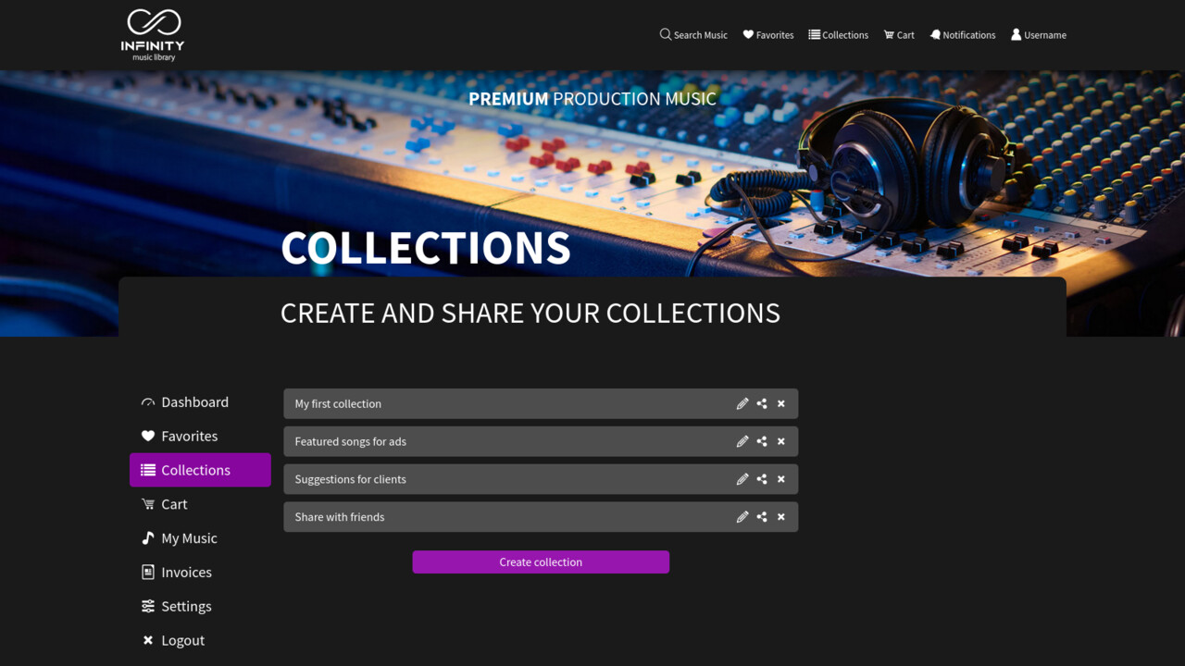
Task: Share Suggestions for clients collection
Action: pos(762,479)
